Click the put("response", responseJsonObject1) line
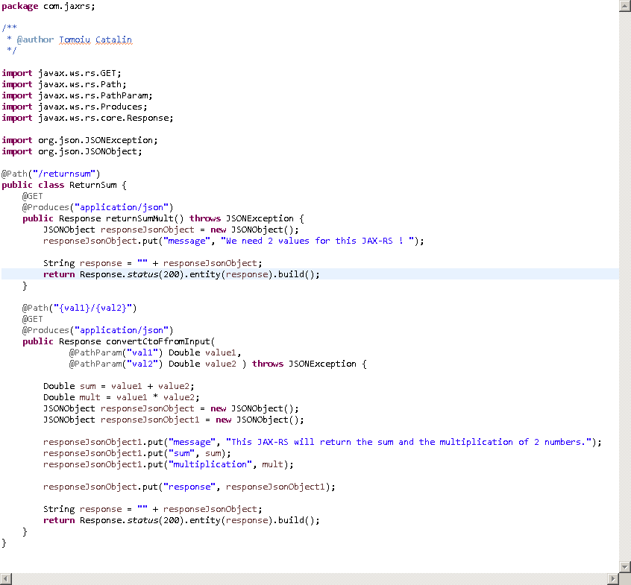The image size is (631, 585). 189,487
